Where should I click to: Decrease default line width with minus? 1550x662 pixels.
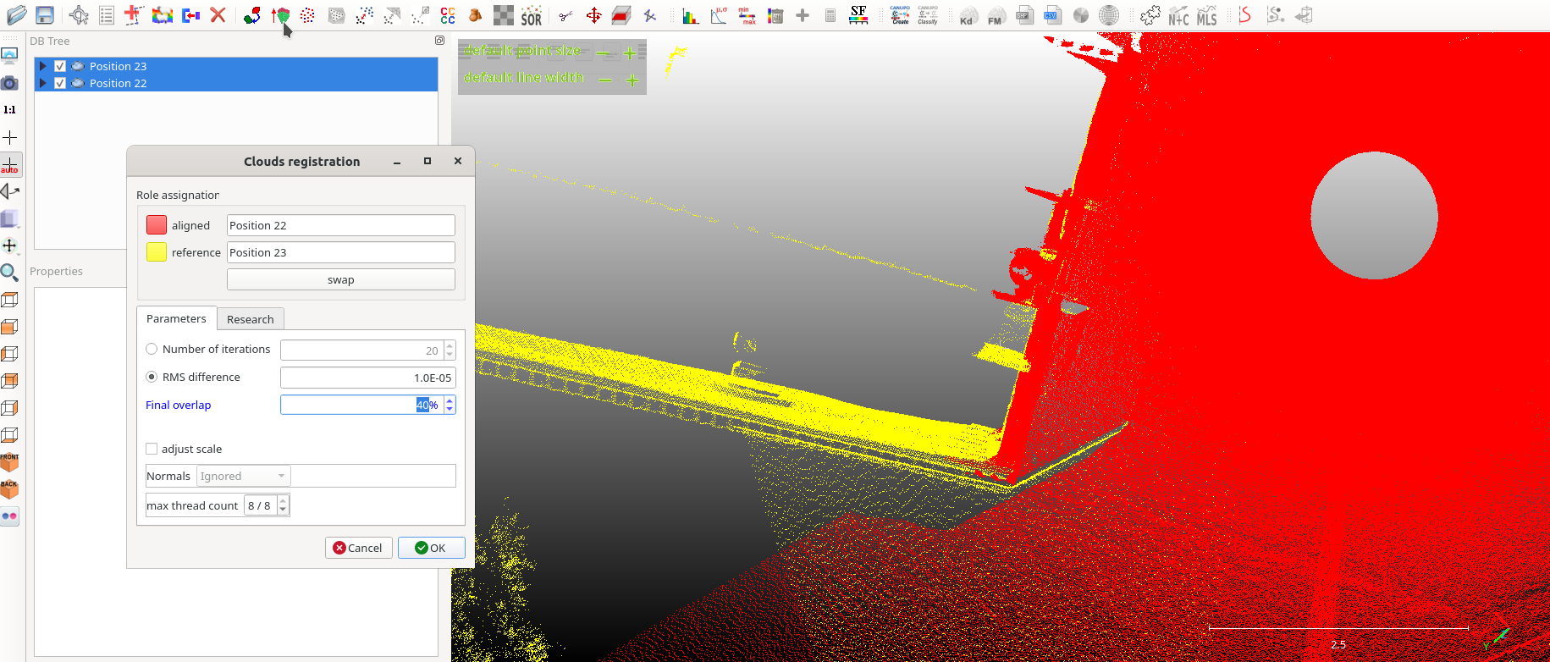point(605,80)
